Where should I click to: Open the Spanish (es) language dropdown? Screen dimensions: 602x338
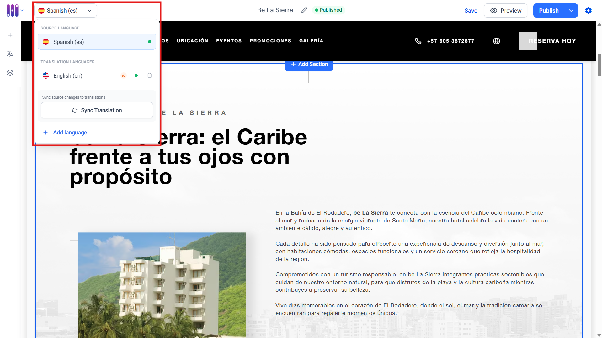(x=65, y=11)
